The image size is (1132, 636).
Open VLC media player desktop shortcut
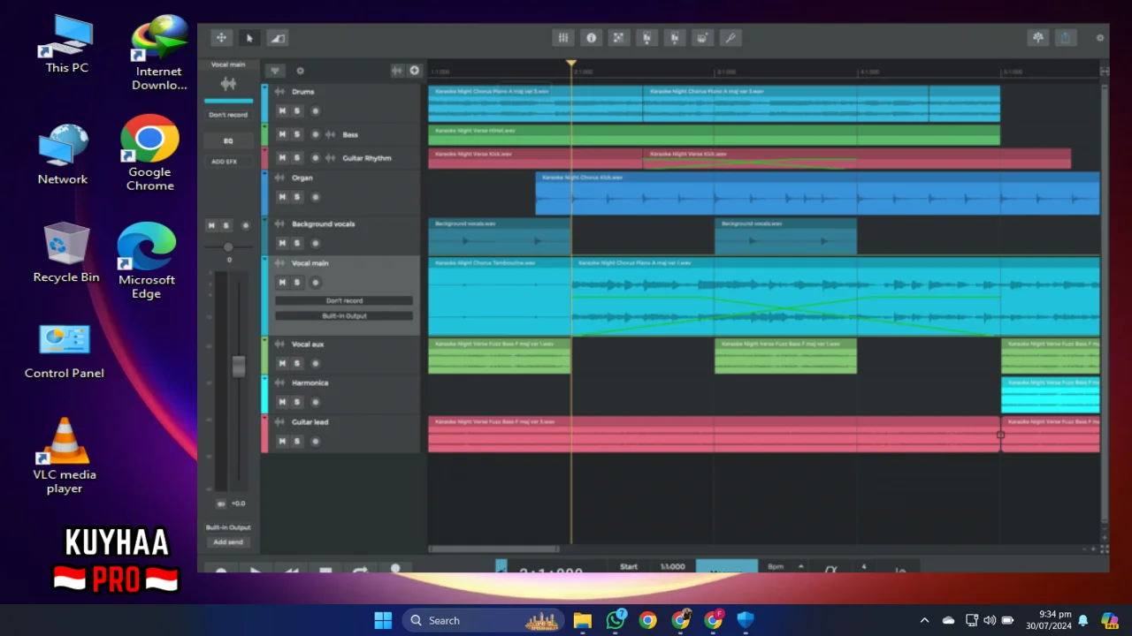click(x=65, y=455)
